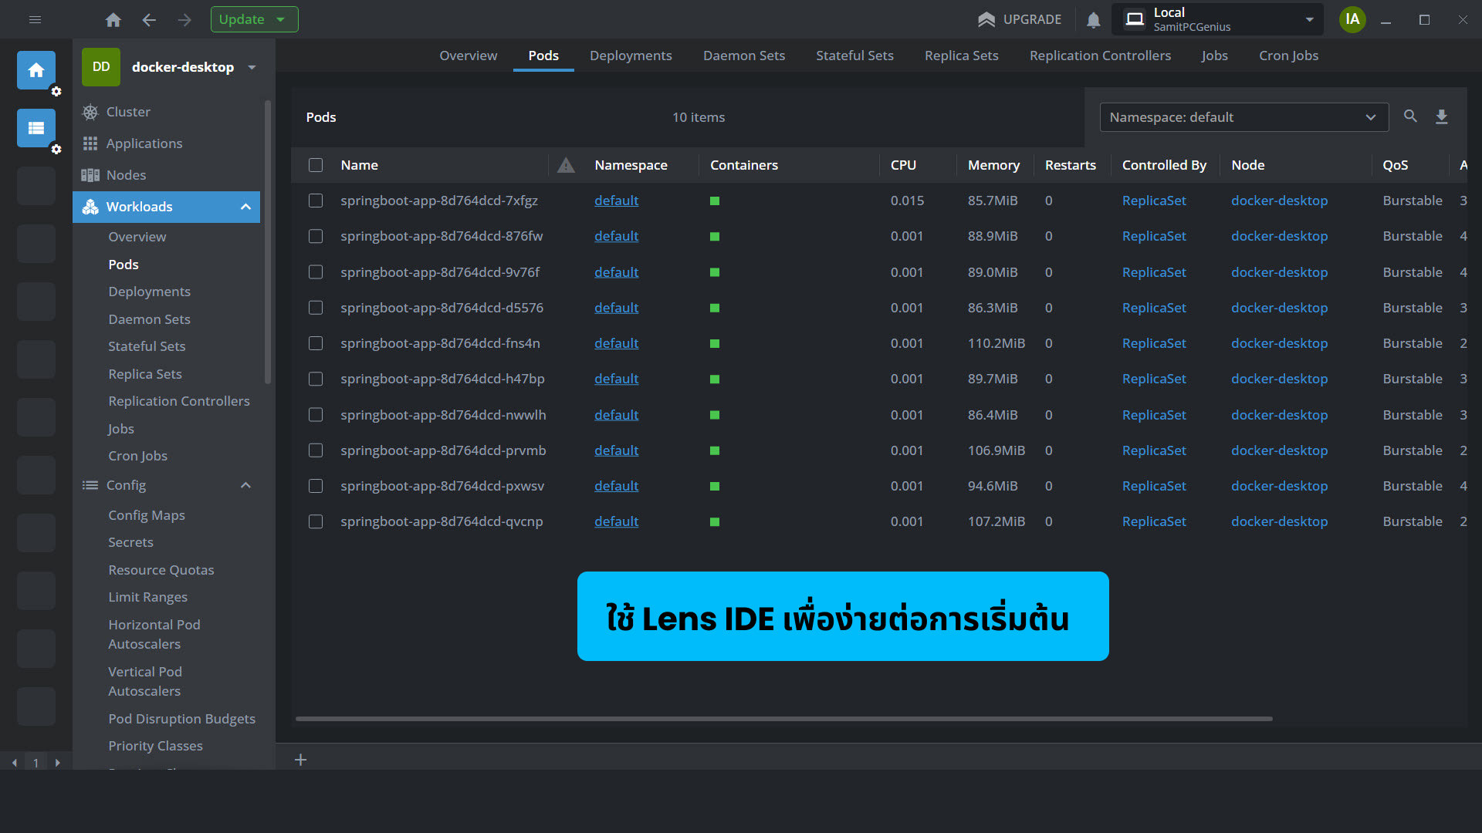Image resolution: width=1482 pixels, height=833 pixels.
Task: Click the DD cluster avatar
Action: click(x=101, y=67)
